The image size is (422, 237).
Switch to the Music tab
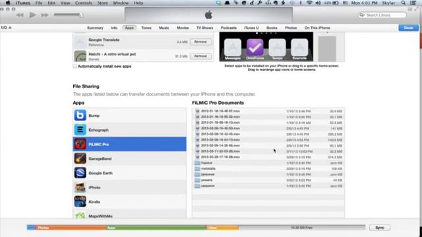click(x=164, y=28)
